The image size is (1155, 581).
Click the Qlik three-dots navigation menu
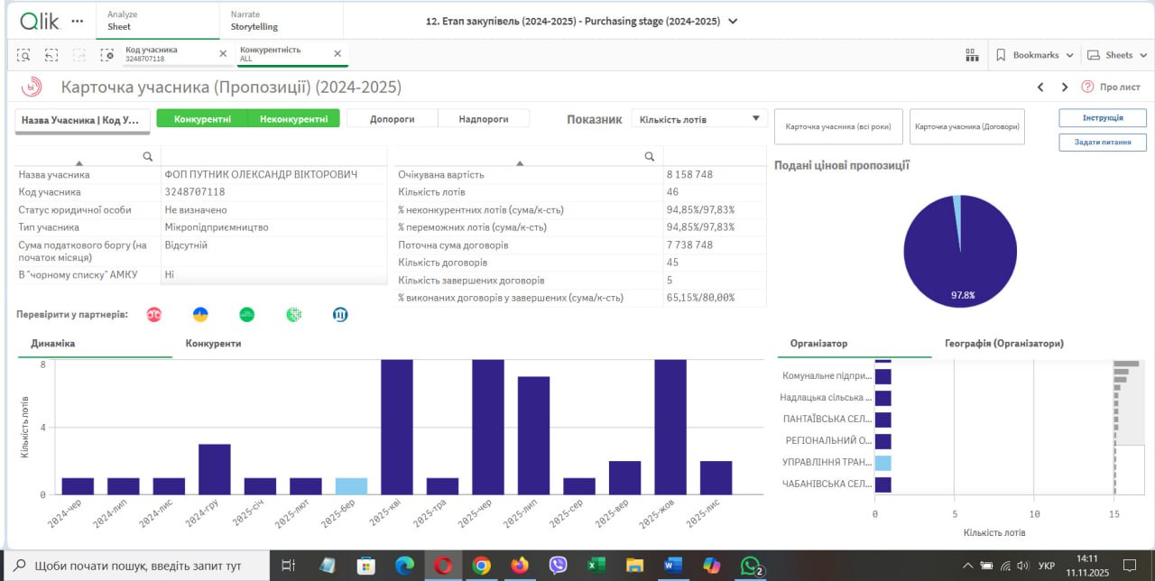[x=78, y=21]
